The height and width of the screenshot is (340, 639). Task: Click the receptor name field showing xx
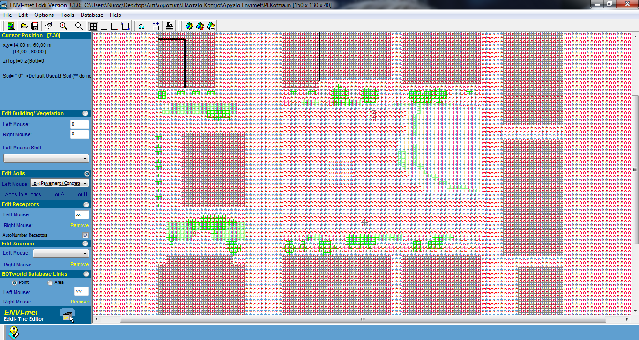(82, 214)
